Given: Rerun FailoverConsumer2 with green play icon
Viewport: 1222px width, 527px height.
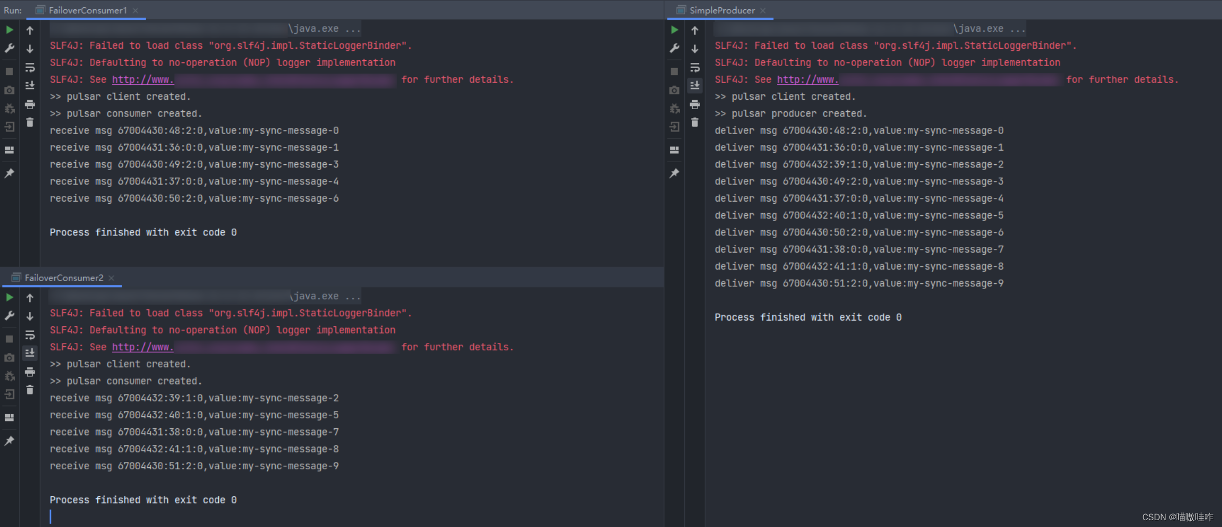Looking at the screenshot, I should point(9,297).
